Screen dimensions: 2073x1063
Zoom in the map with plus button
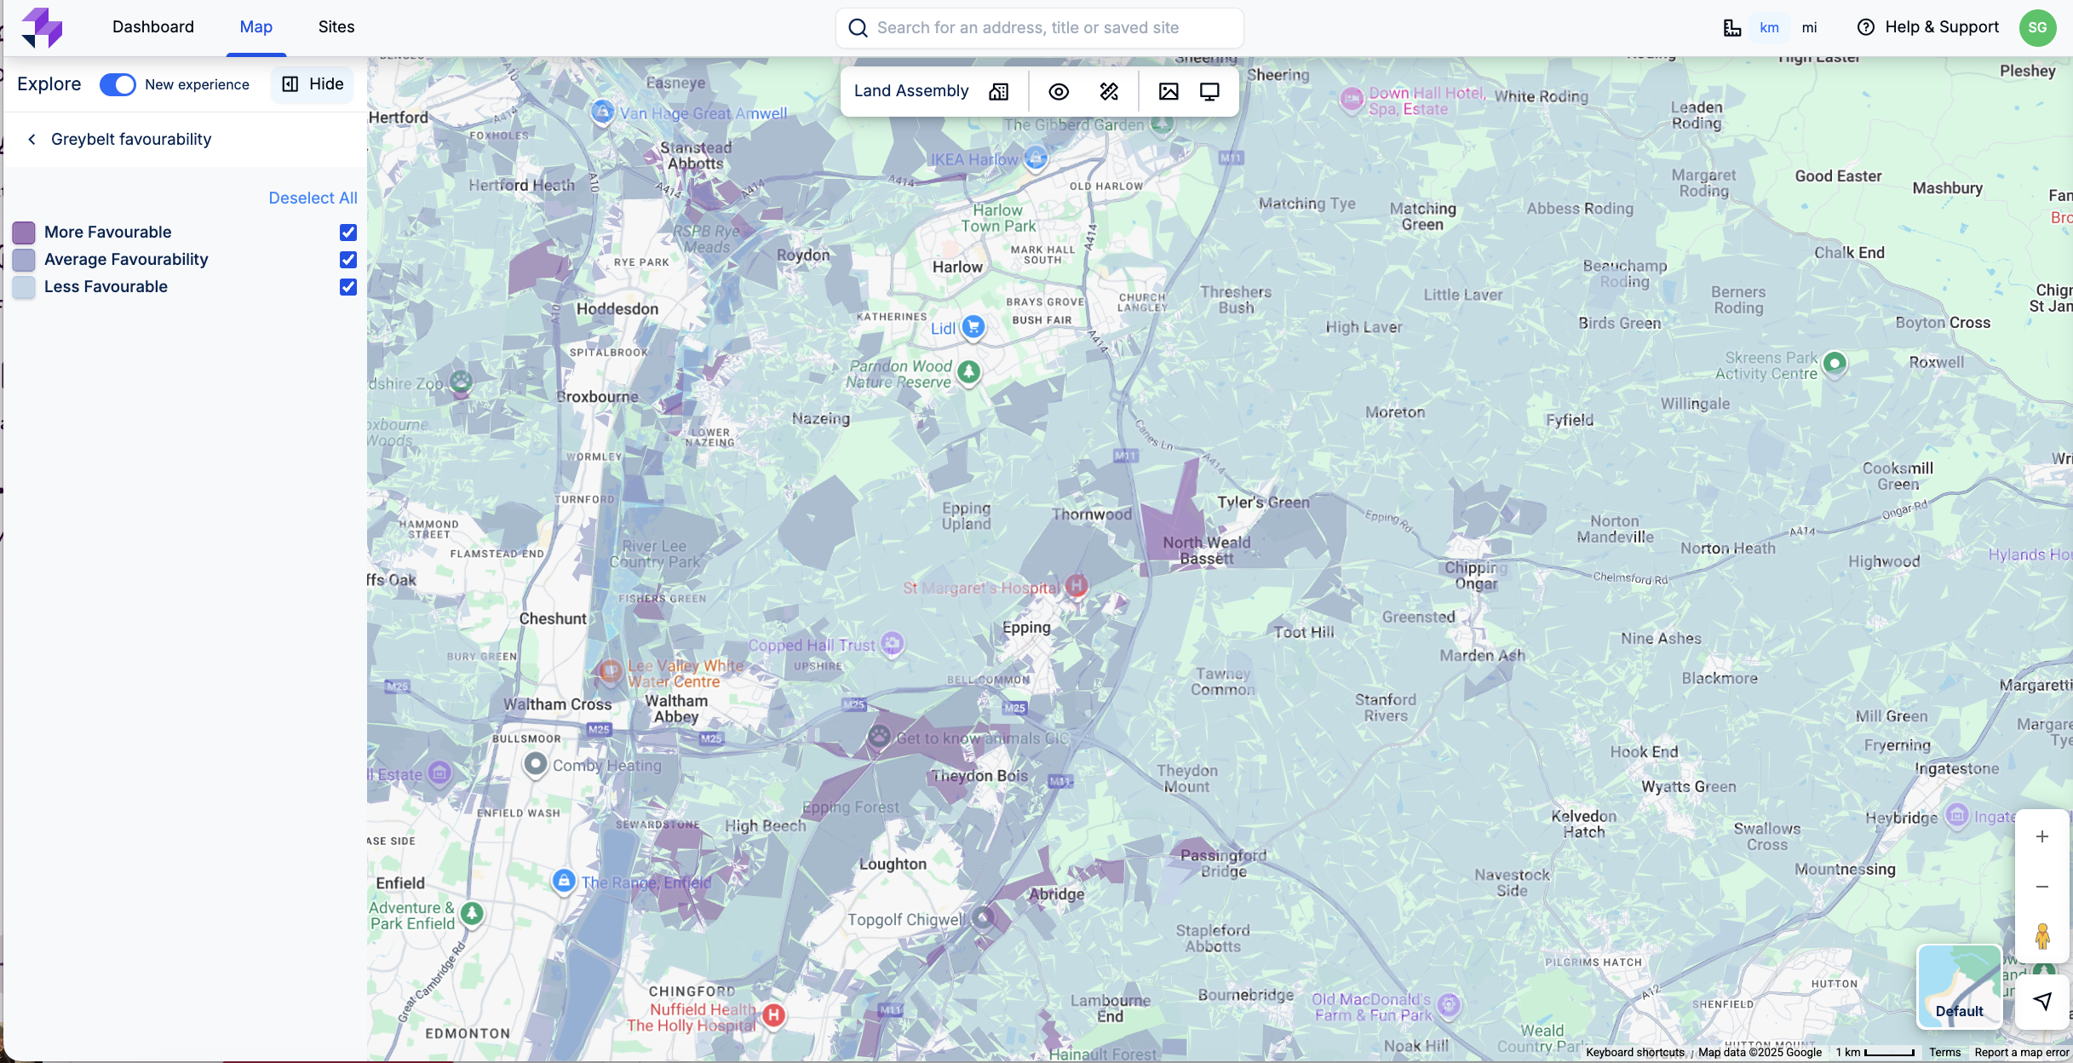[2042, 836]
